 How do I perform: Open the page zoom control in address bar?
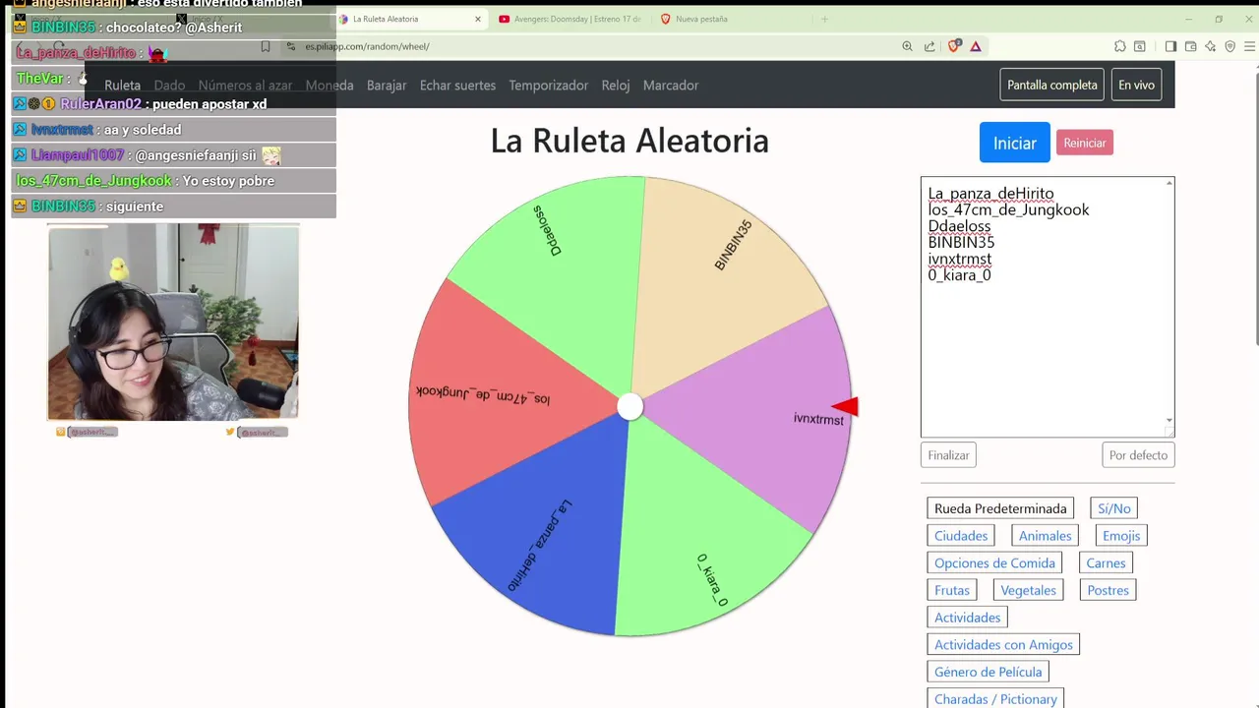907,46
